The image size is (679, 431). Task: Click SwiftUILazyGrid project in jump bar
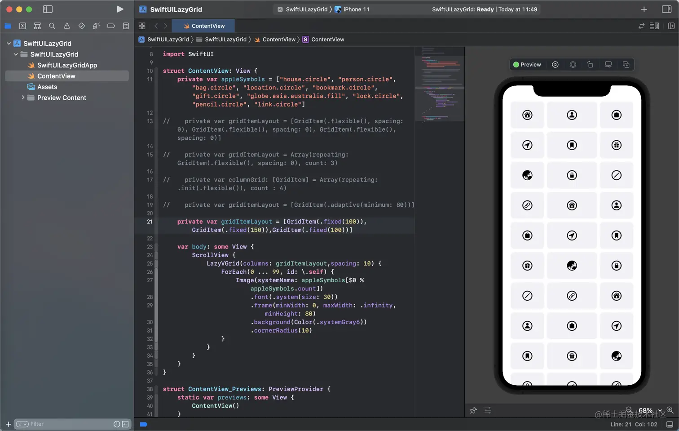(164, 40)
